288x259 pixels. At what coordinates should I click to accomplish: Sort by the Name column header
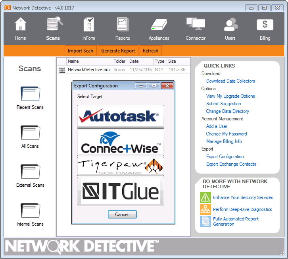click(x=89, y=61)
